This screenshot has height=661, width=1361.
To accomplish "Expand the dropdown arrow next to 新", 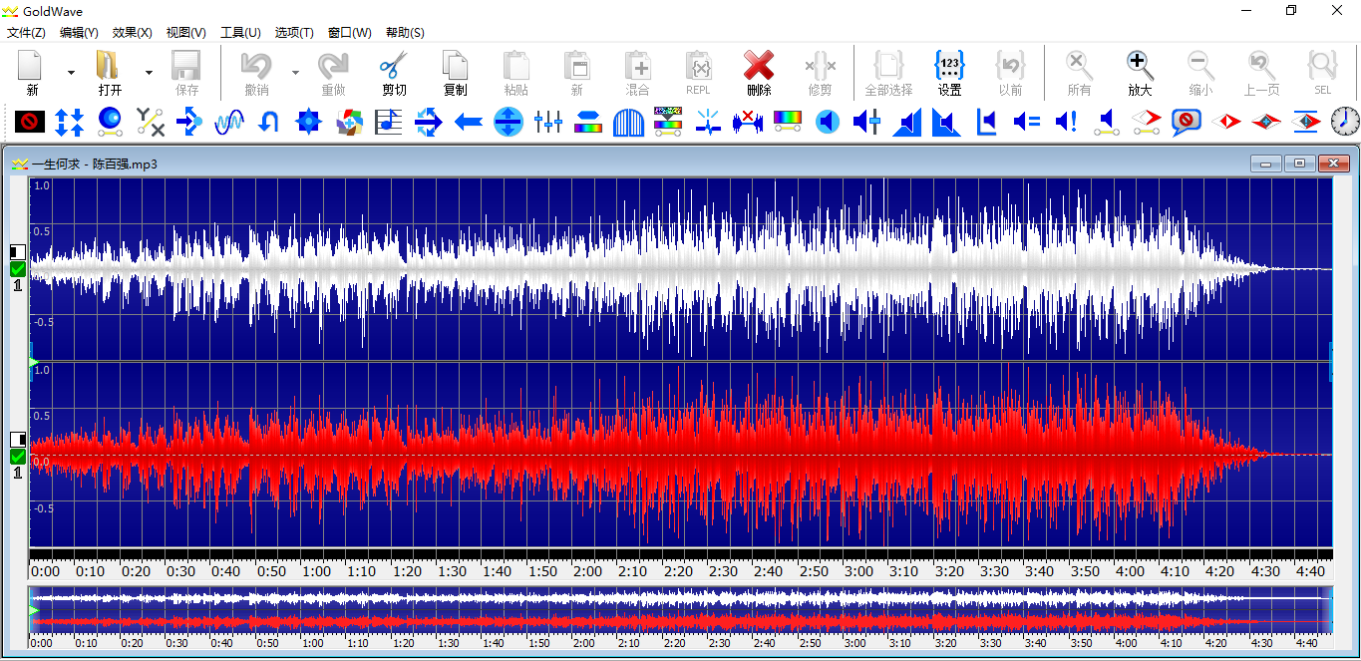I will pos(71,73).
